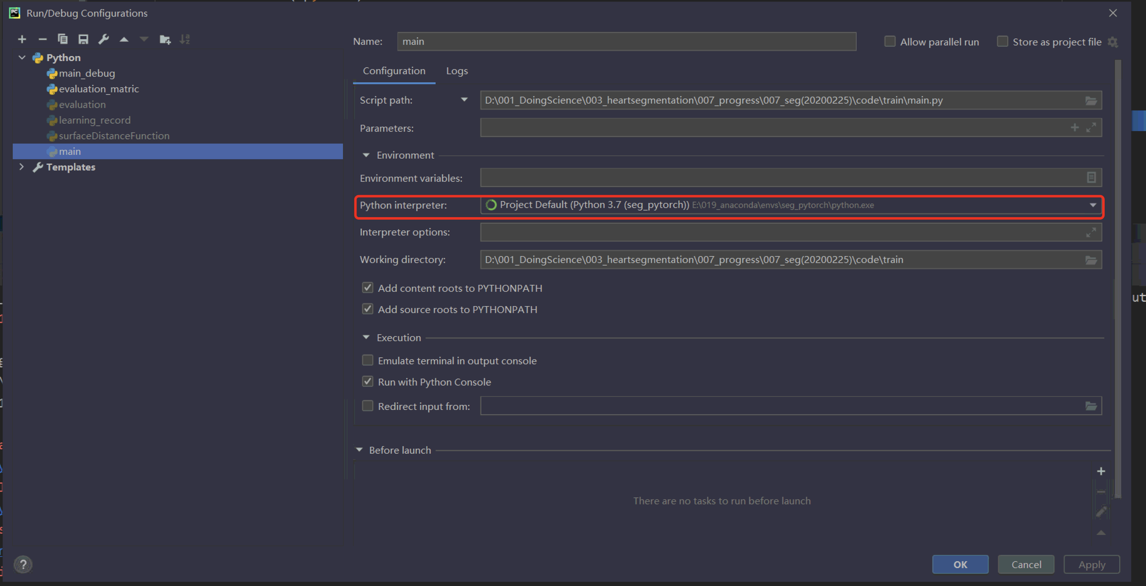Expand the Templates tree node
1146x586 pixels.
pyautogui.click(x=21, y=167)
